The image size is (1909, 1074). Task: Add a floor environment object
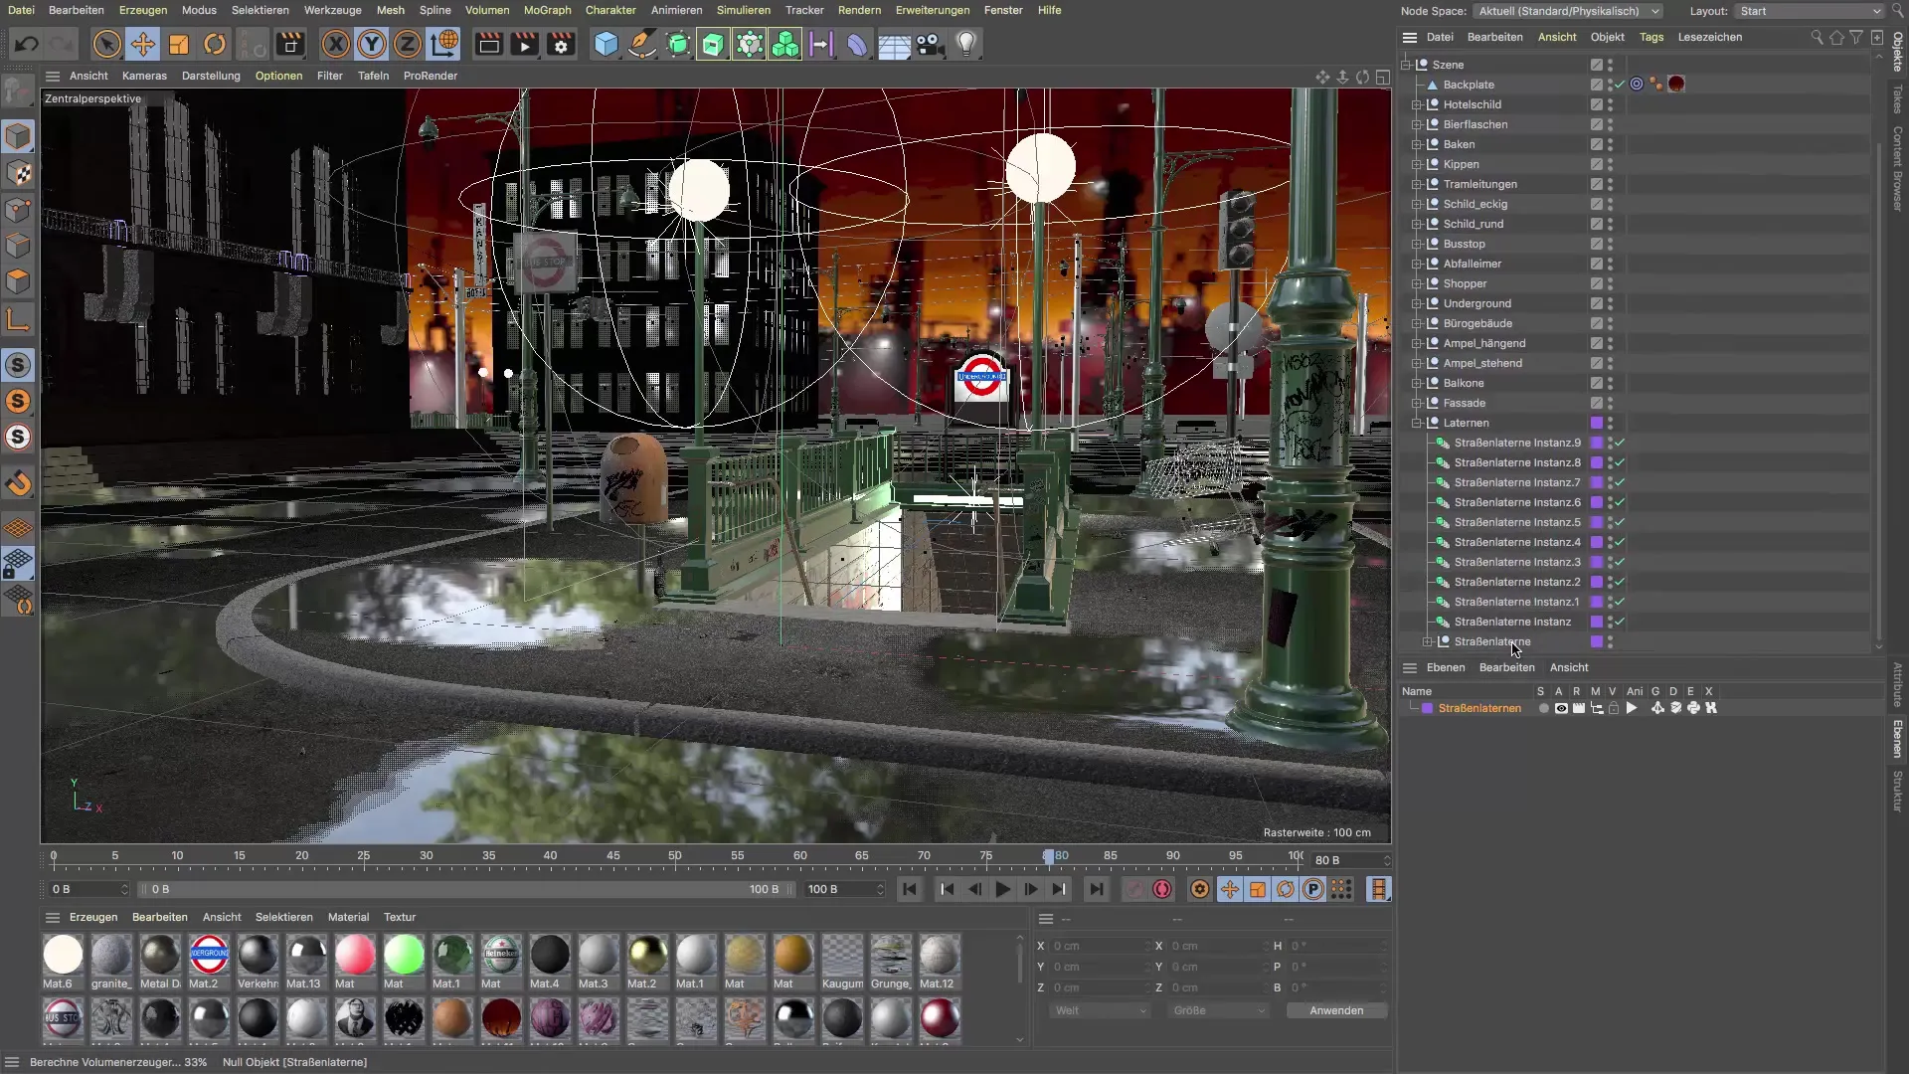[x=894, y=44]
